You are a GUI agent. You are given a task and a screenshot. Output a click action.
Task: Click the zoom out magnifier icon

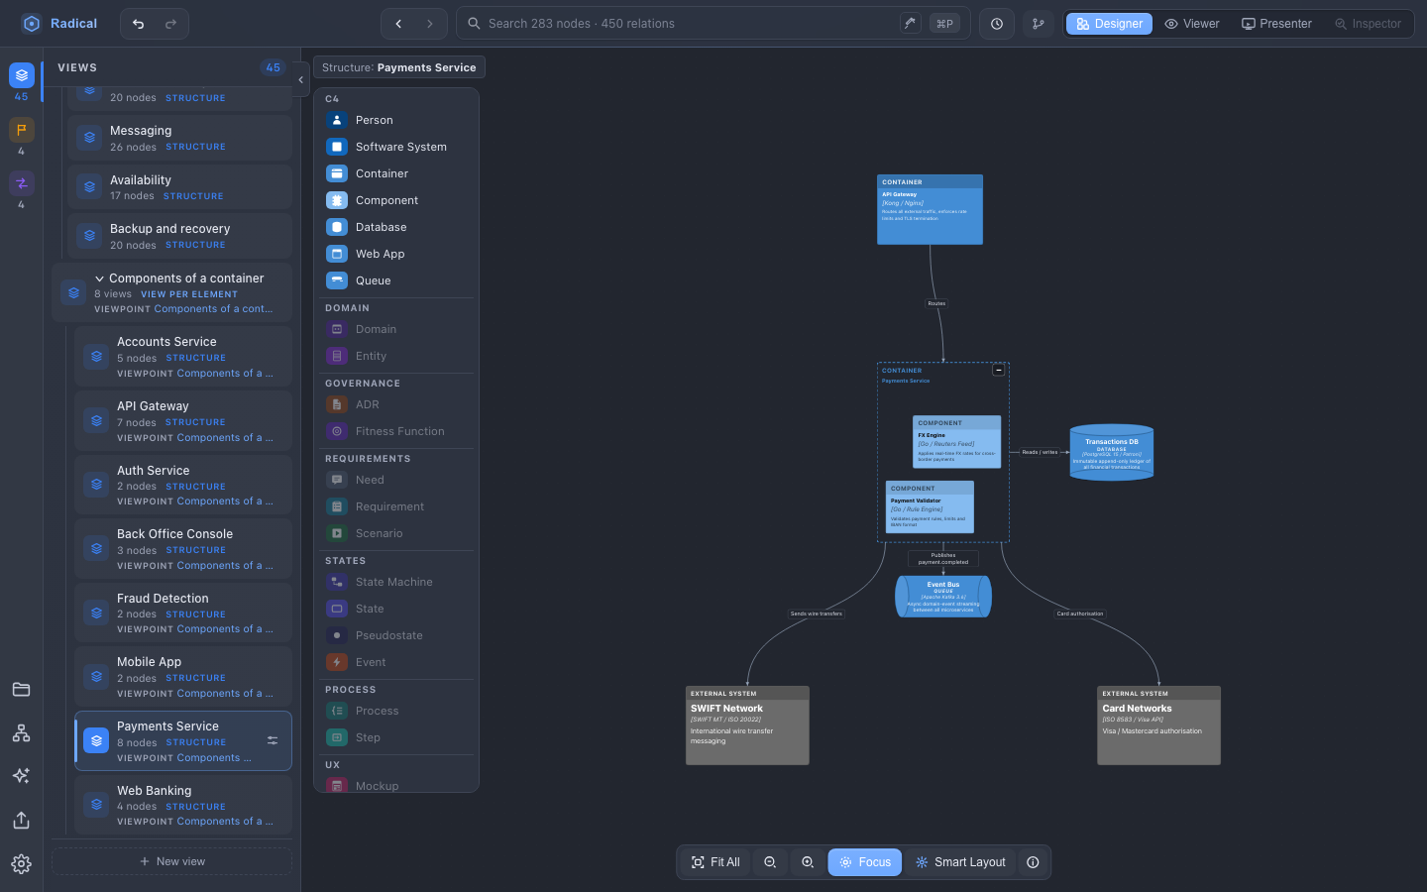tap(770, 862)
